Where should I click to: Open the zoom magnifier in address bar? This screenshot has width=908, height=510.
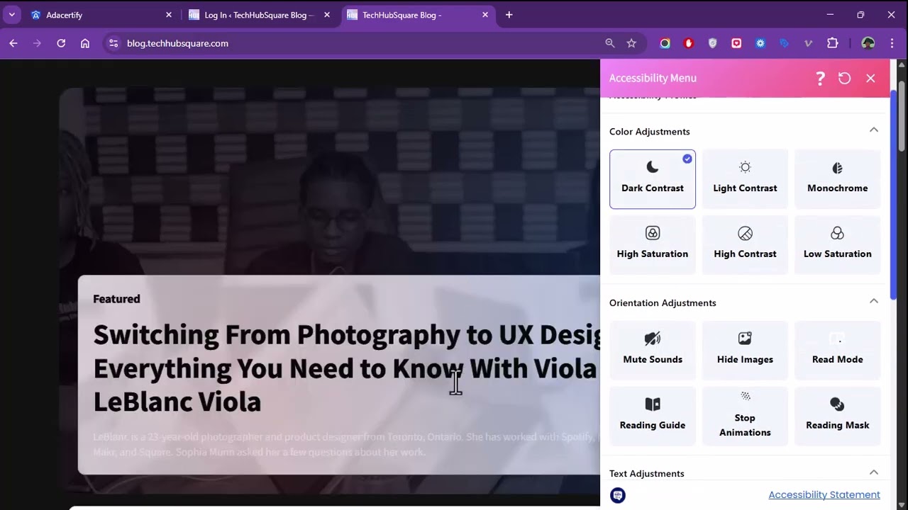click(610, 43)
